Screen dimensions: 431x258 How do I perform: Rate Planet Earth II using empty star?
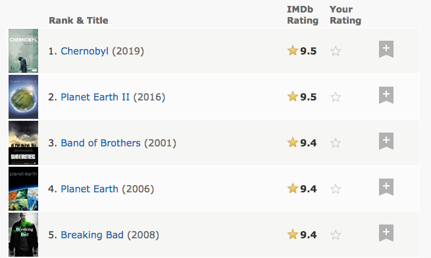(336, 97)
